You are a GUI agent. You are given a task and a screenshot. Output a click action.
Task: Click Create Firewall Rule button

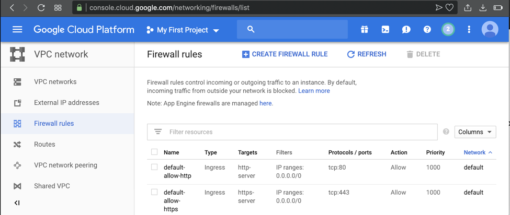point(285,54)
